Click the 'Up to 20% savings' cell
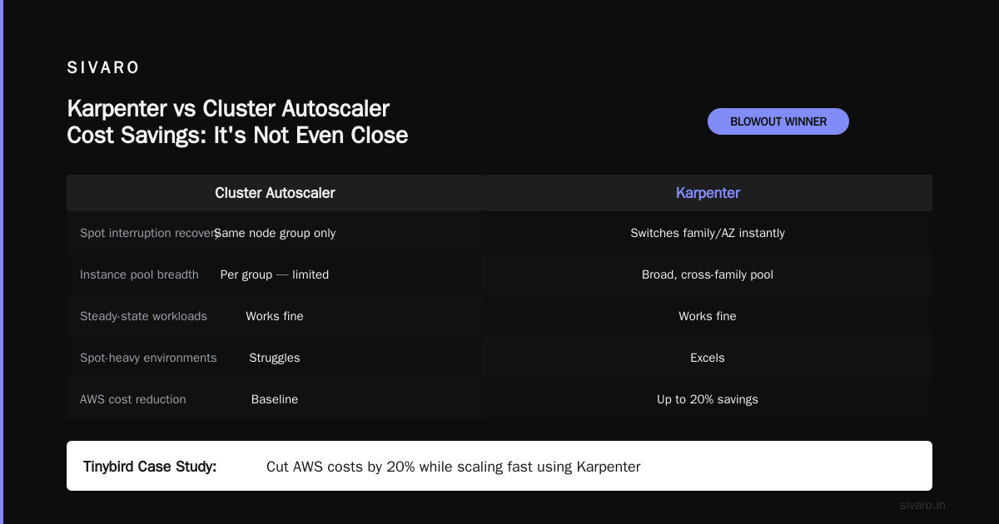This screenshot has width=999, height=524. [x=708, y=399]
